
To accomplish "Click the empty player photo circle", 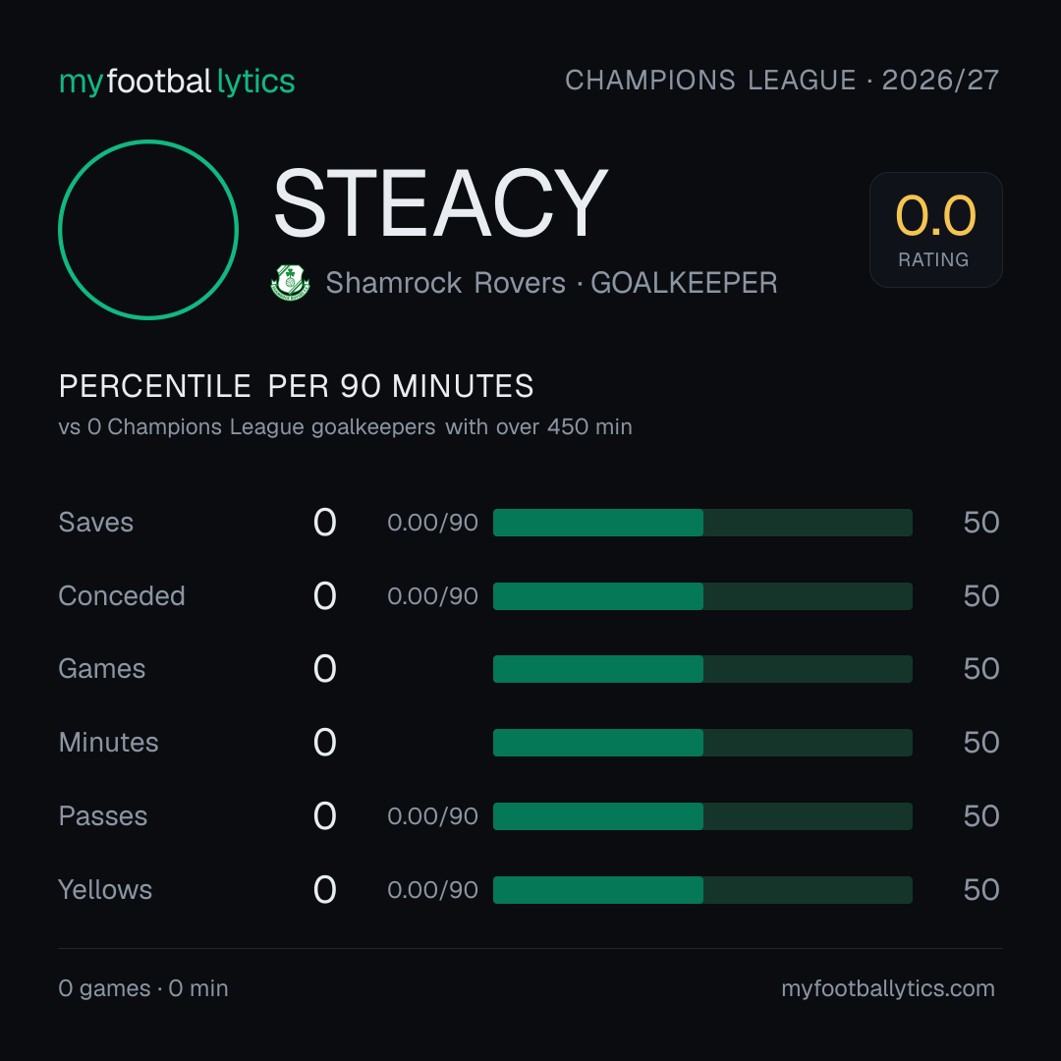I will pyautogui.click(x=148, y=229).
